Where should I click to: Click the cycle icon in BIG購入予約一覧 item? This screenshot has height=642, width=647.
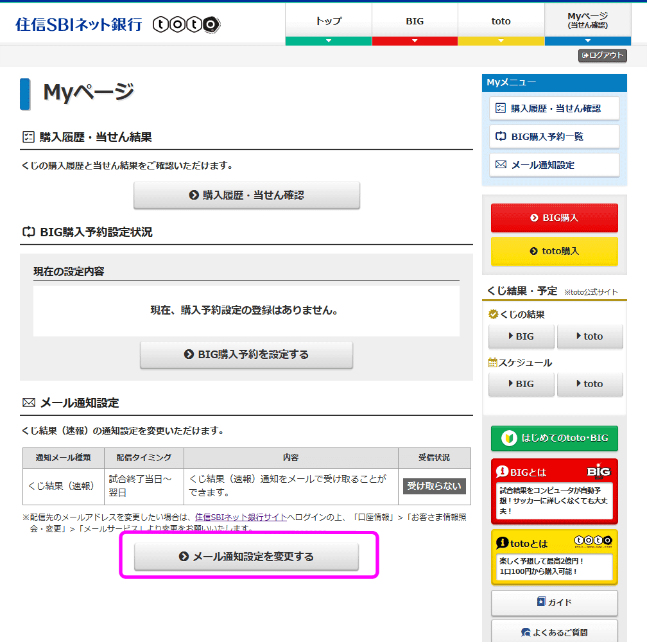pyautogui.click(x=501, y=136)
